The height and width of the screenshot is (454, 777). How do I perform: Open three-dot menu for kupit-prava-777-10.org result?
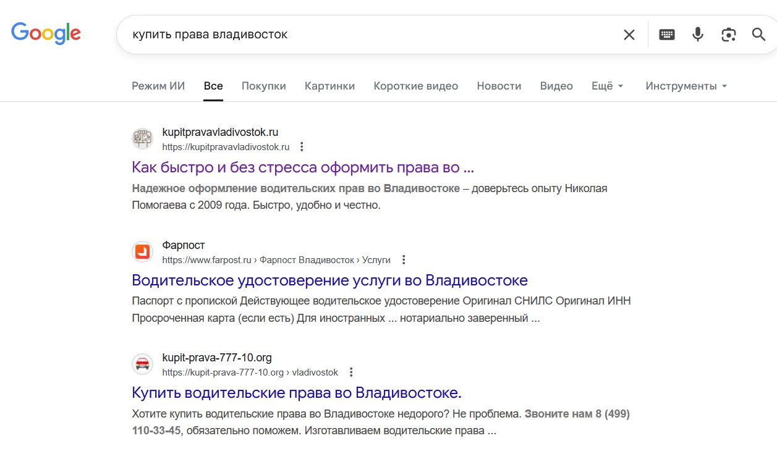(351, 372)
